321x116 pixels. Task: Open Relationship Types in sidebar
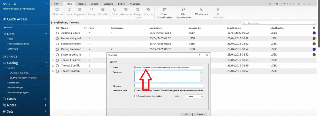(18, 93)
